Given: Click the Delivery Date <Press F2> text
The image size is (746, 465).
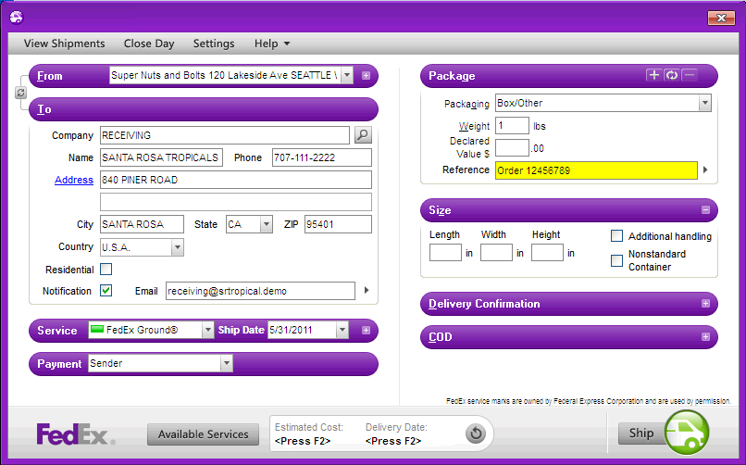Looking at the screenshot, I should [x=393, y=441].
